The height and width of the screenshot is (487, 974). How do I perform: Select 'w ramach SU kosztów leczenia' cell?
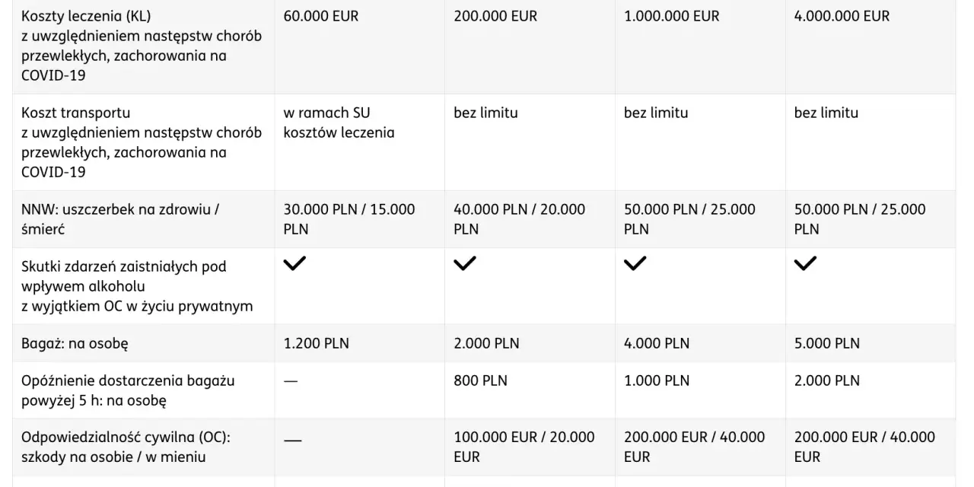tap(339, 123)
